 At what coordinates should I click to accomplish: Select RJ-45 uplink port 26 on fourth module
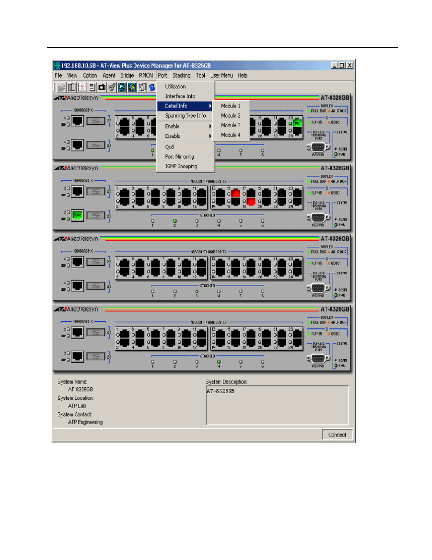[x=77, y=356]
